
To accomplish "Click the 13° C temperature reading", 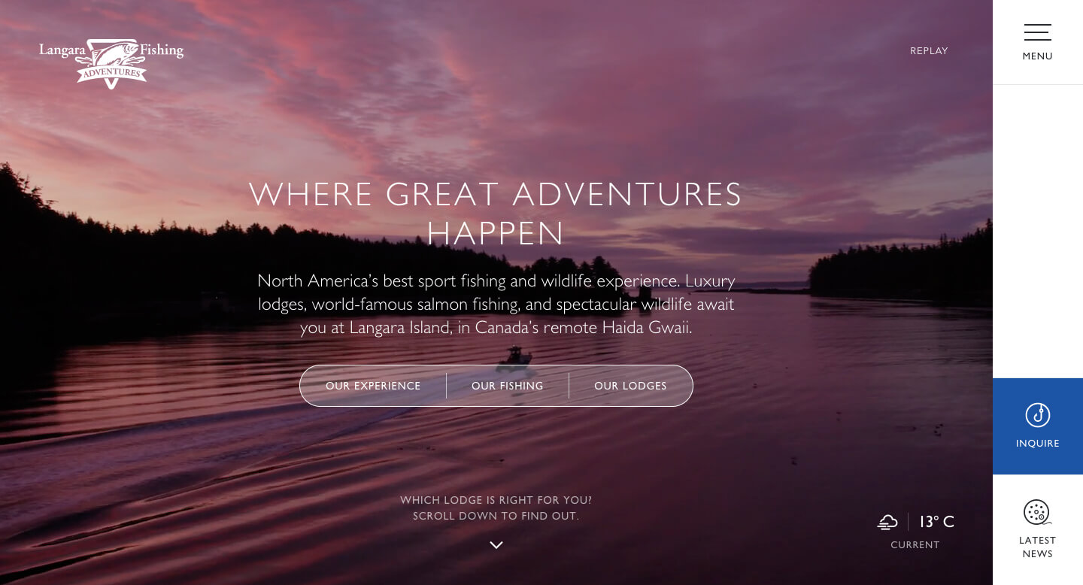I will click(936, 522).
